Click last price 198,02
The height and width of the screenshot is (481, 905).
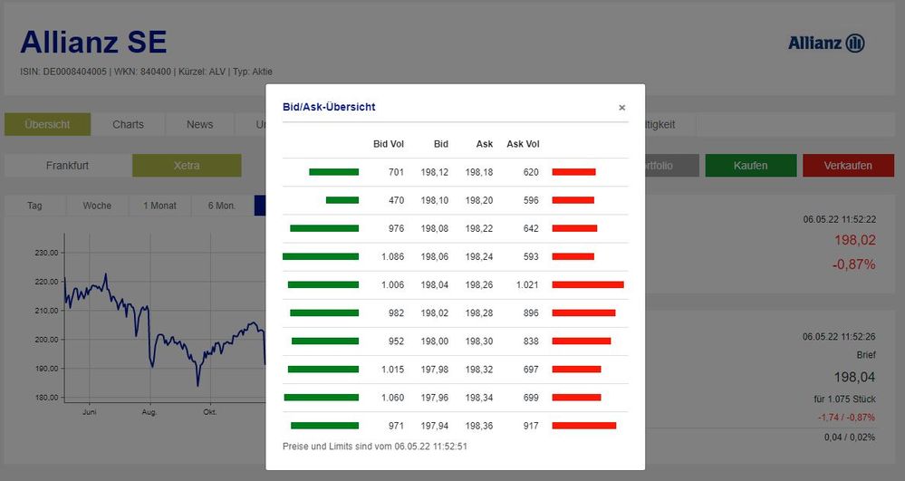click(855, 240)
